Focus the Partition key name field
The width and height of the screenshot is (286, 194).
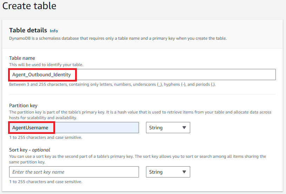(x=74, y=128)
